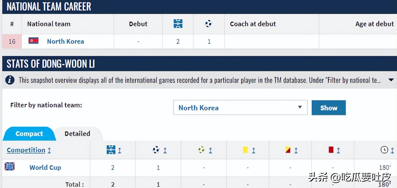Click the Competition column header link
This screenshot has height=188, width=397.
click(x=26, y=150)
